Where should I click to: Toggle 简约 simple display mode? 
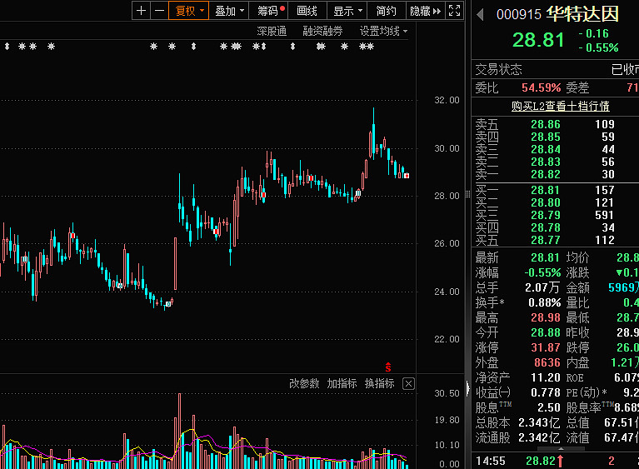tap(386, 11)
